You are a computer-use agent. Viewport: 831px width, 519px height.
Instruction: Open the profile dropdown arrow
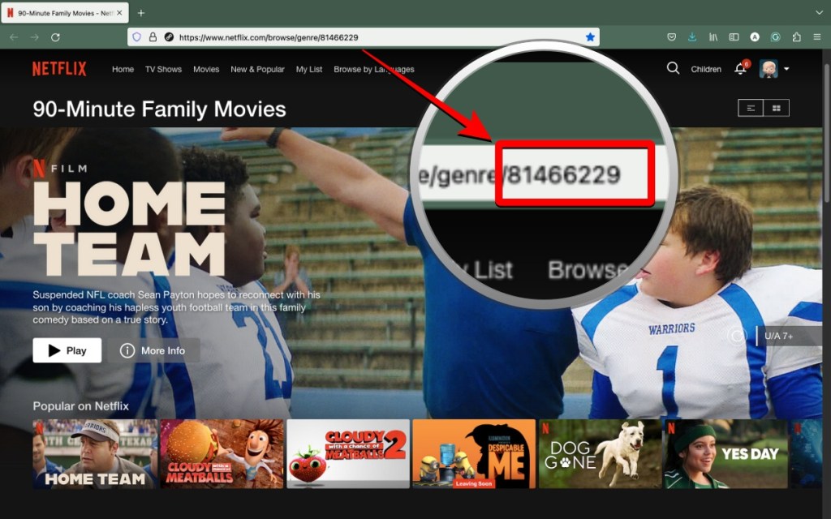coord(786,69)
